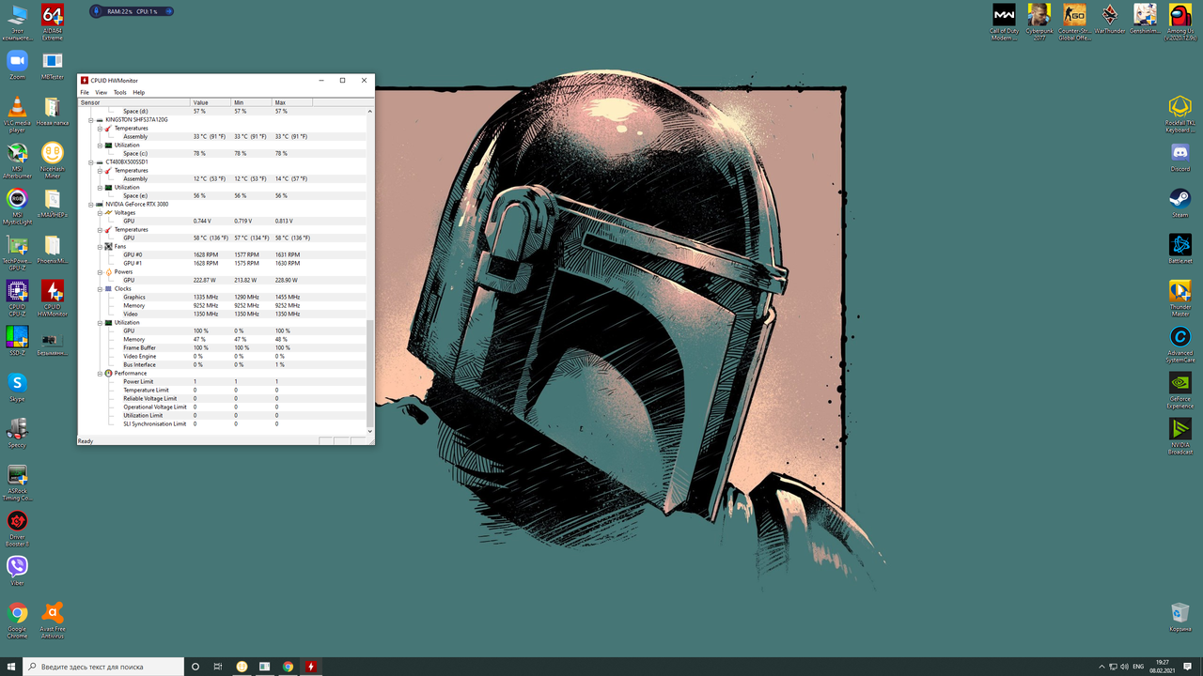Open Avast Free Antivirus desktop icon
Viewport: 1203px width, 676px height.
pyautogui.click(x=53, y=621)
